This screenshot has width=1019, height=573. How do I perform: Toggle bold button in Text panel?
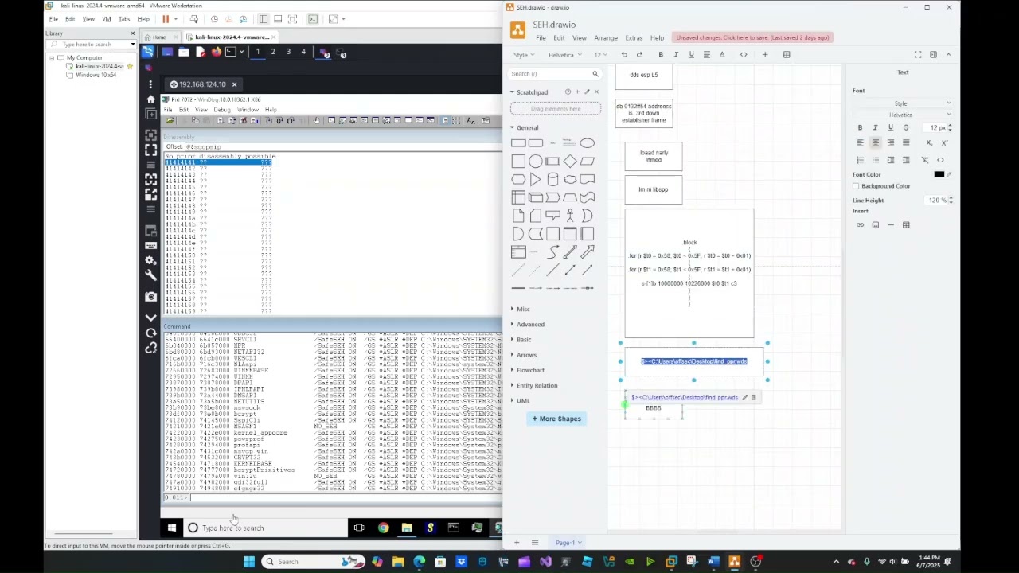(x=860, y=127)
